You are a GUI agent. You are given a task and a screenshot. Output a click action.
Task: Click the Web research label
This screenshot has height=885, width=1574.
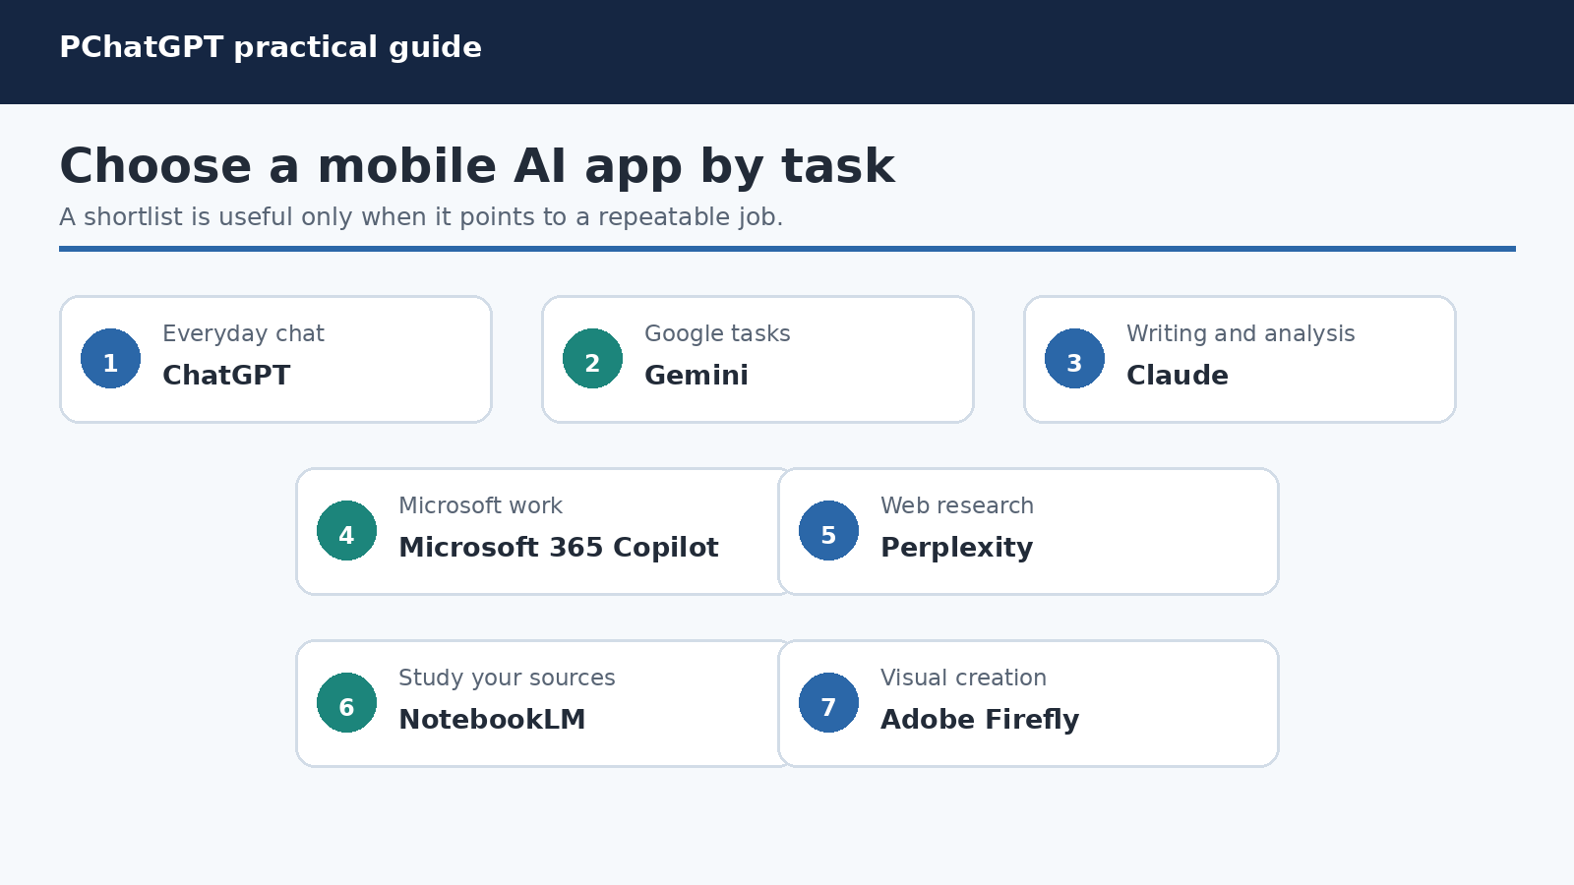(957, 506)
